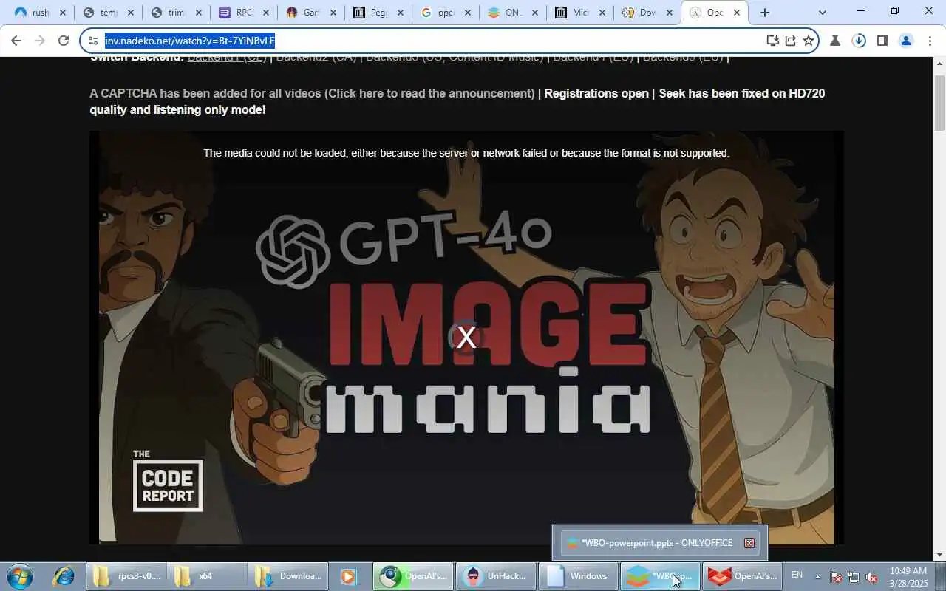Close the active 'Ope' tab

737,13
